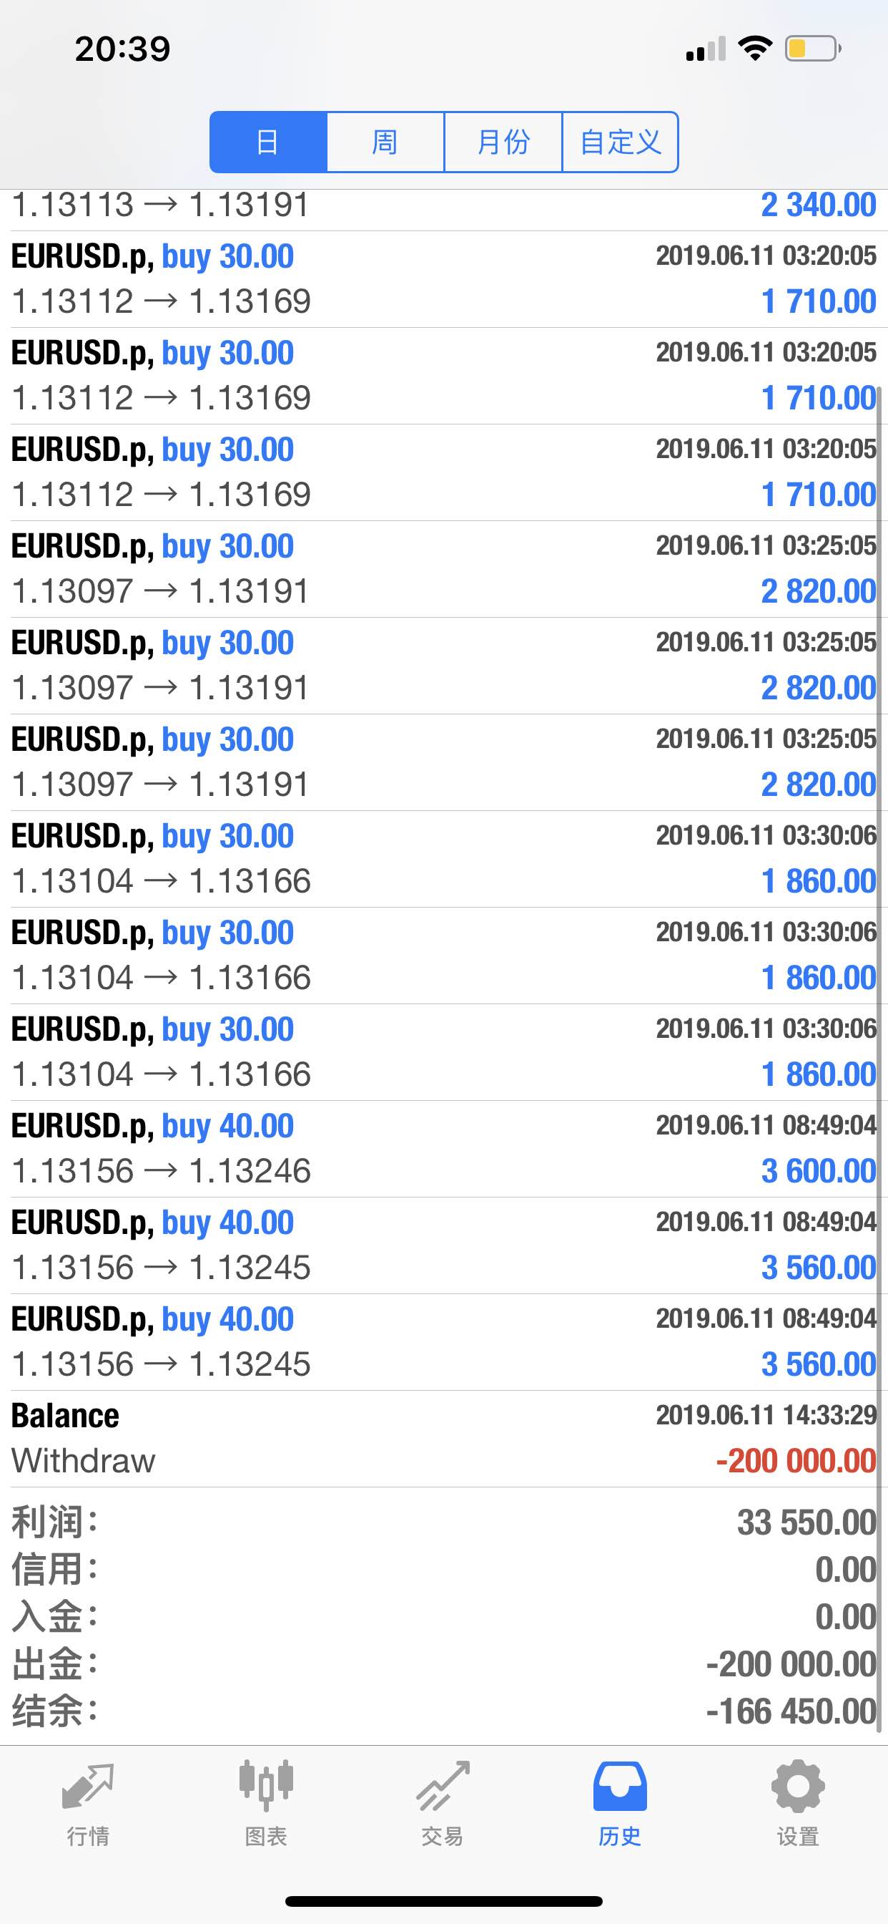Image resolution: width=888 pixels, height=1924 pixels.
Task: Open the 交易 trade arrow icon
Action: (443, 1785)
